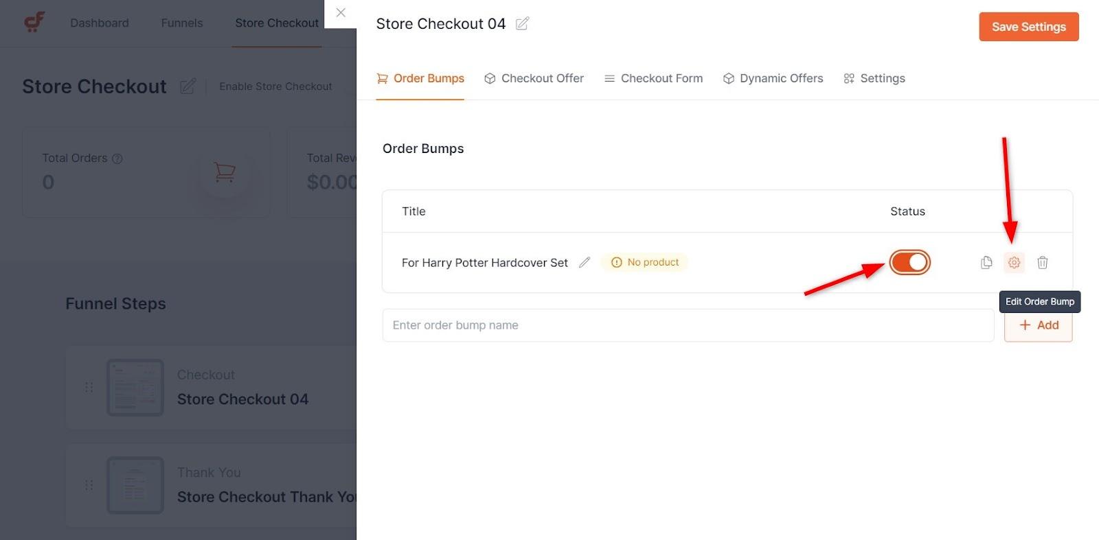Image resolution: width=1099 pixels, height=540 pixels.
Task: Edit Store Checkout heading pencil icon
Action: click(188, 86)
